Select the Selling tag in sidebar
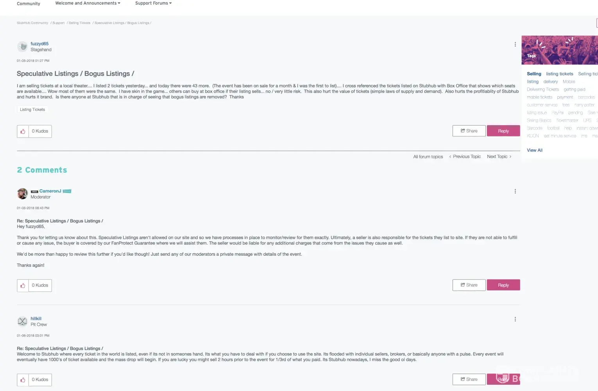 click(534, 74)
